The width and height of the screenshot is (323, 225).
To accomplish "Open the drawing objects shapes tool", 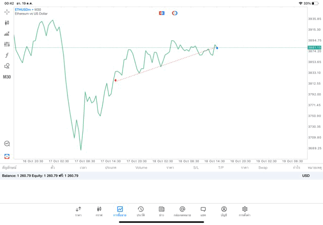I will [x=7, y=66].
